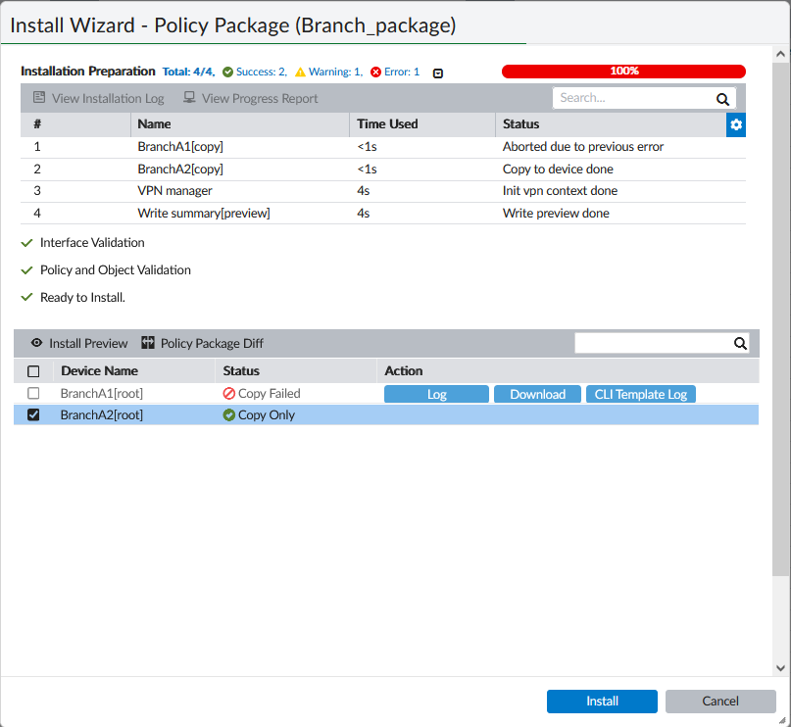Image resolution: width=791 pixels, height=727 pixels.
Task: Click the Success: 2 filter
Action: [255, 72]
